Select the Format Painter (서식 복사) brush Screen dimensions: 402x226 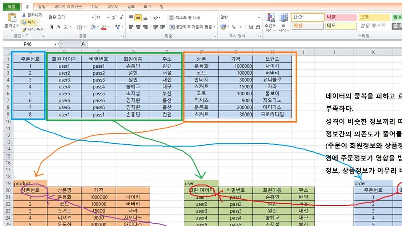tap(25, 29)
